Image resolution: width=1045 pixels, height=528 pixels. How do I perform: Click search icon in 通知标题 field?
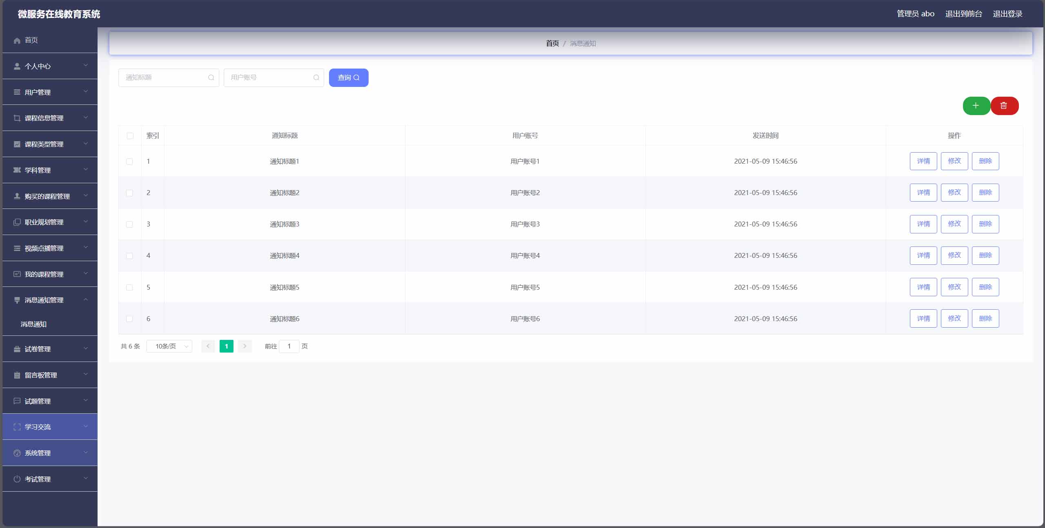(x=211, y=78)
